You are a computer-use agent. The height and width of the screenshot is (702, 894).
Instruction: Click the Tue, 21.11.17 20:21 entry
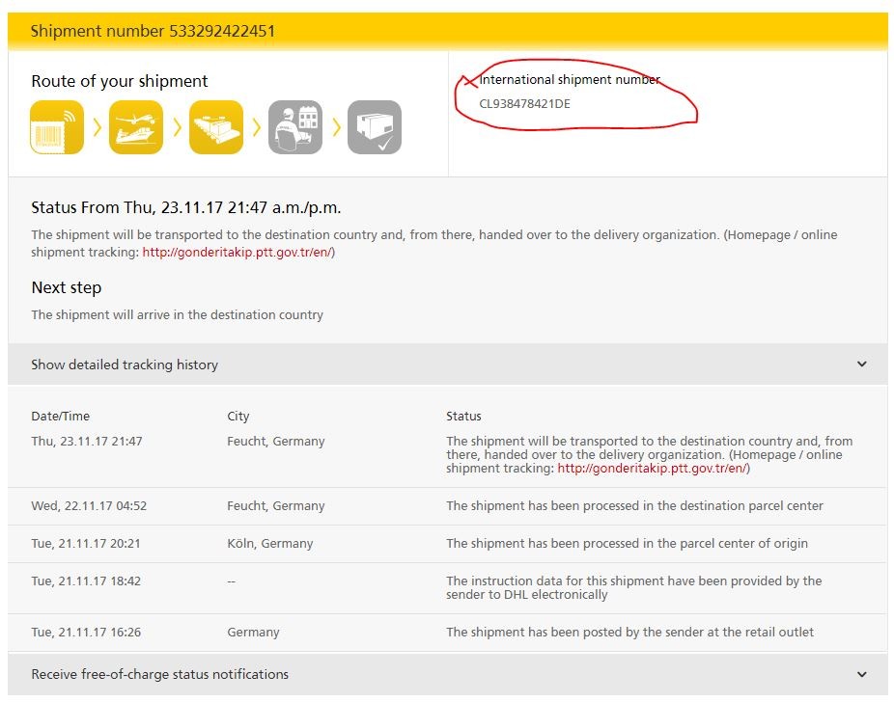(x=86, y=543)
